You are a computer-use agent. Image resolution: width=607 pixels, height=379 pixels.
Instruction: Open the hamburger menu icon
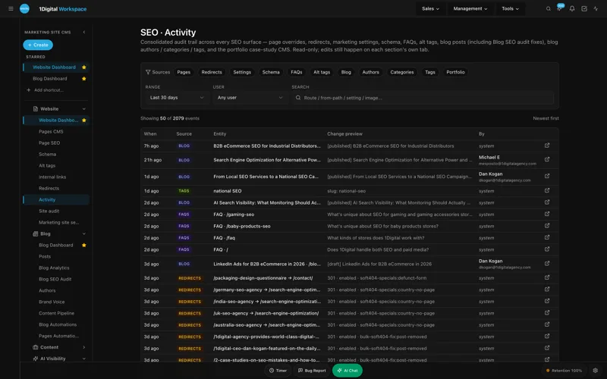coord(11,8)
